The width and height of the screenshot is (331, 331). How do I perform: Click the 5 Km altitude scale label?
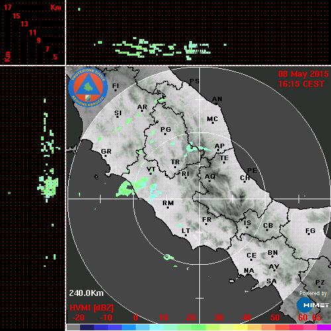coord(55,57)
